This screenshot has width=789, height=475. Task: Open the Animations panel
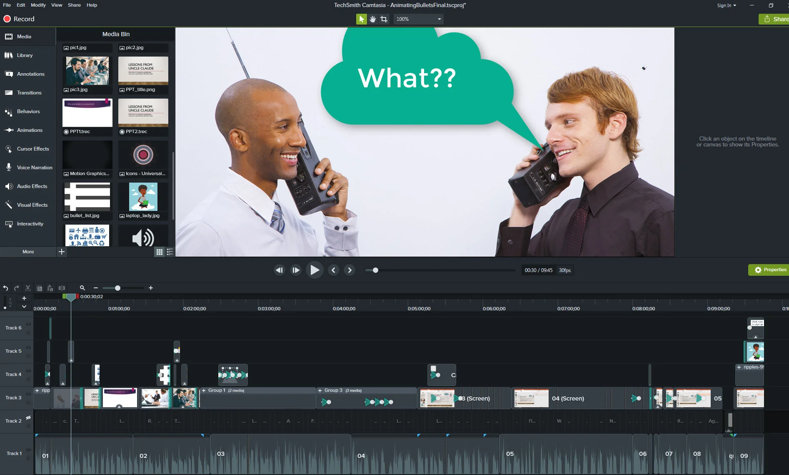pyautogui.click(x=27, y=130)
